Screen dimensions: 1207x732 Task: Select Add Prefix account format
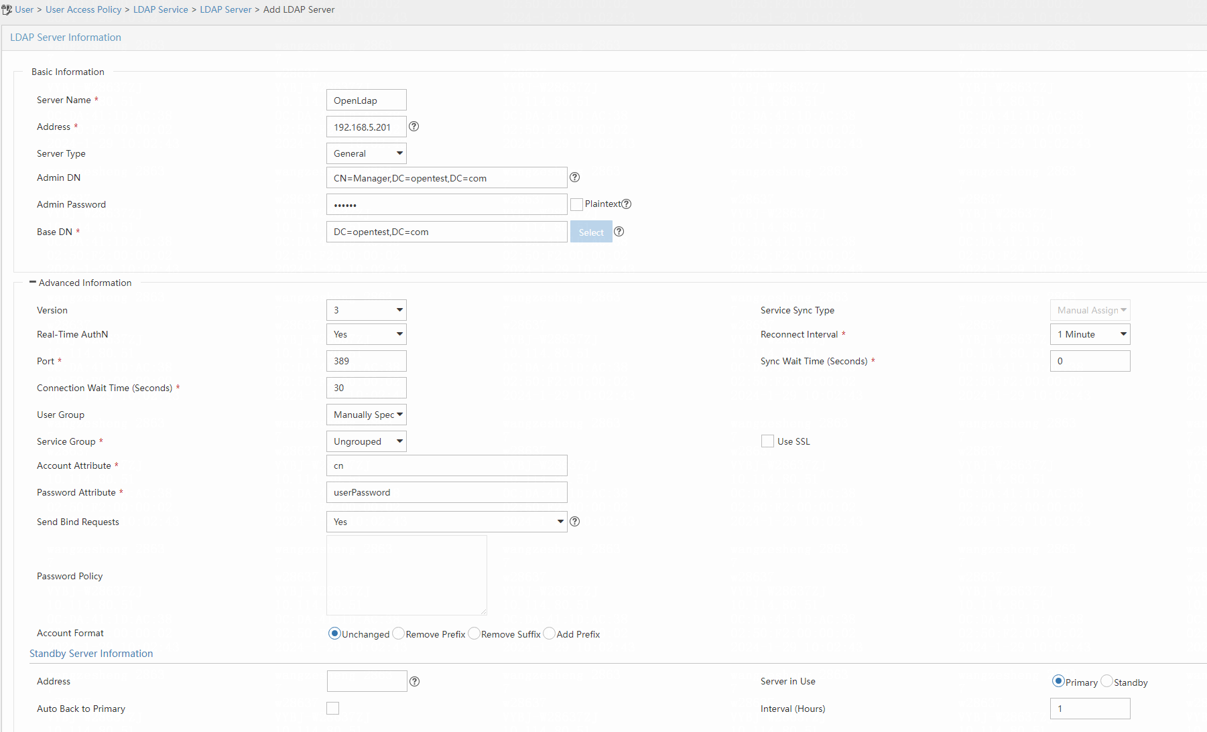[x=549, y=634]
